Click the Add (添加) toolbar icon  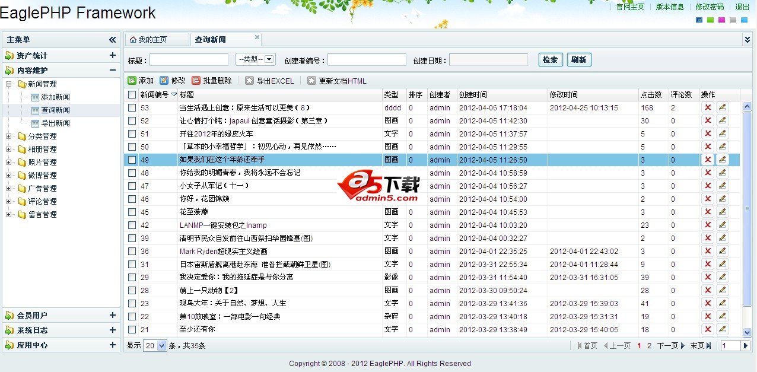pyautogui.click(x=132, y=81)
